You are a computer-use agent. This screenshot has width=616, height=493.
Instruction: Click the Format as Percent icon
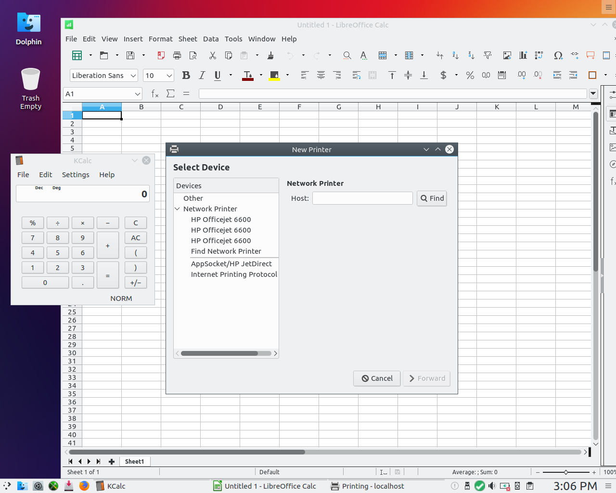(x=470, y=75)
